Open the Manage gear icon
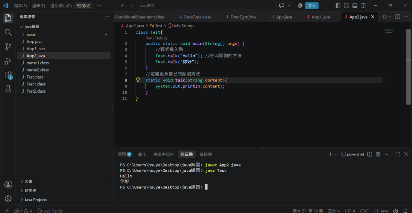The width and height of the screenshot is (412, 213). [8, 199]
